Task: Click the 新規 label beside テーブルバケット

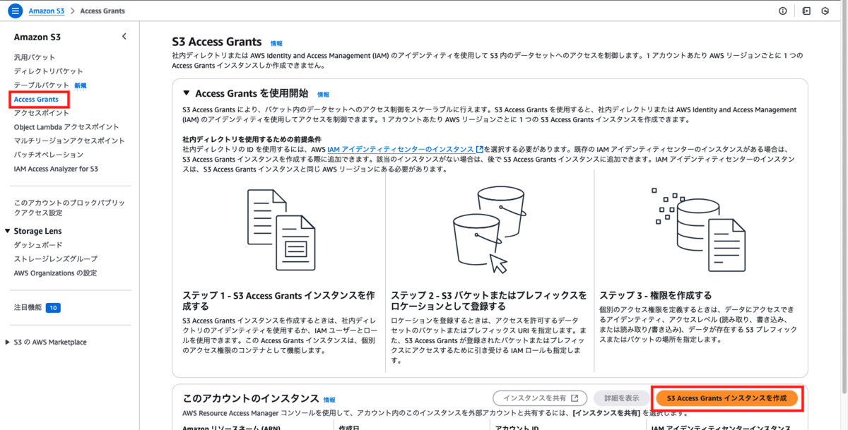Action: click(x=81, y=85)
